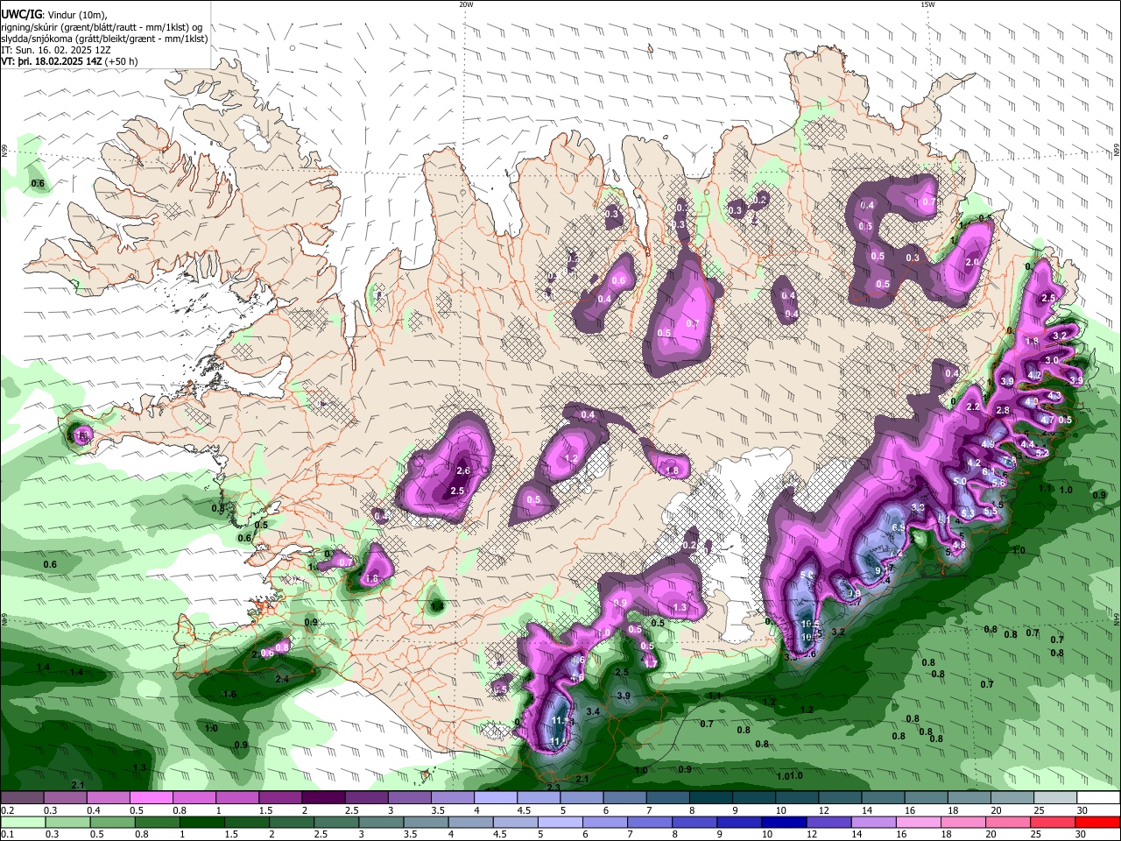Click the 'UWC/IG: Vindur (10m)' title text
Screen dimensions: 1121x841
pyautogui.click(x=53, y=14)
